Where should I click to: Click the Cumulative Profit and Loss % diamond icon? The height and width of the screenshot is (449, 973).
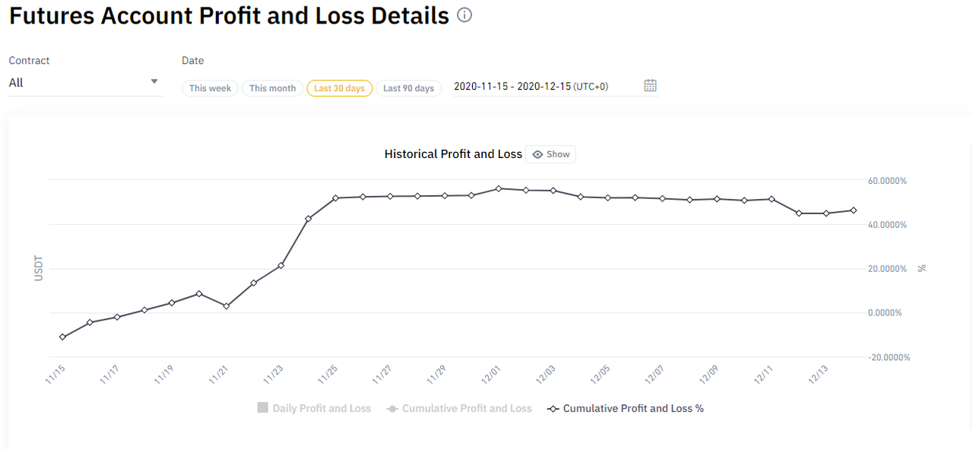click(553, 409)
